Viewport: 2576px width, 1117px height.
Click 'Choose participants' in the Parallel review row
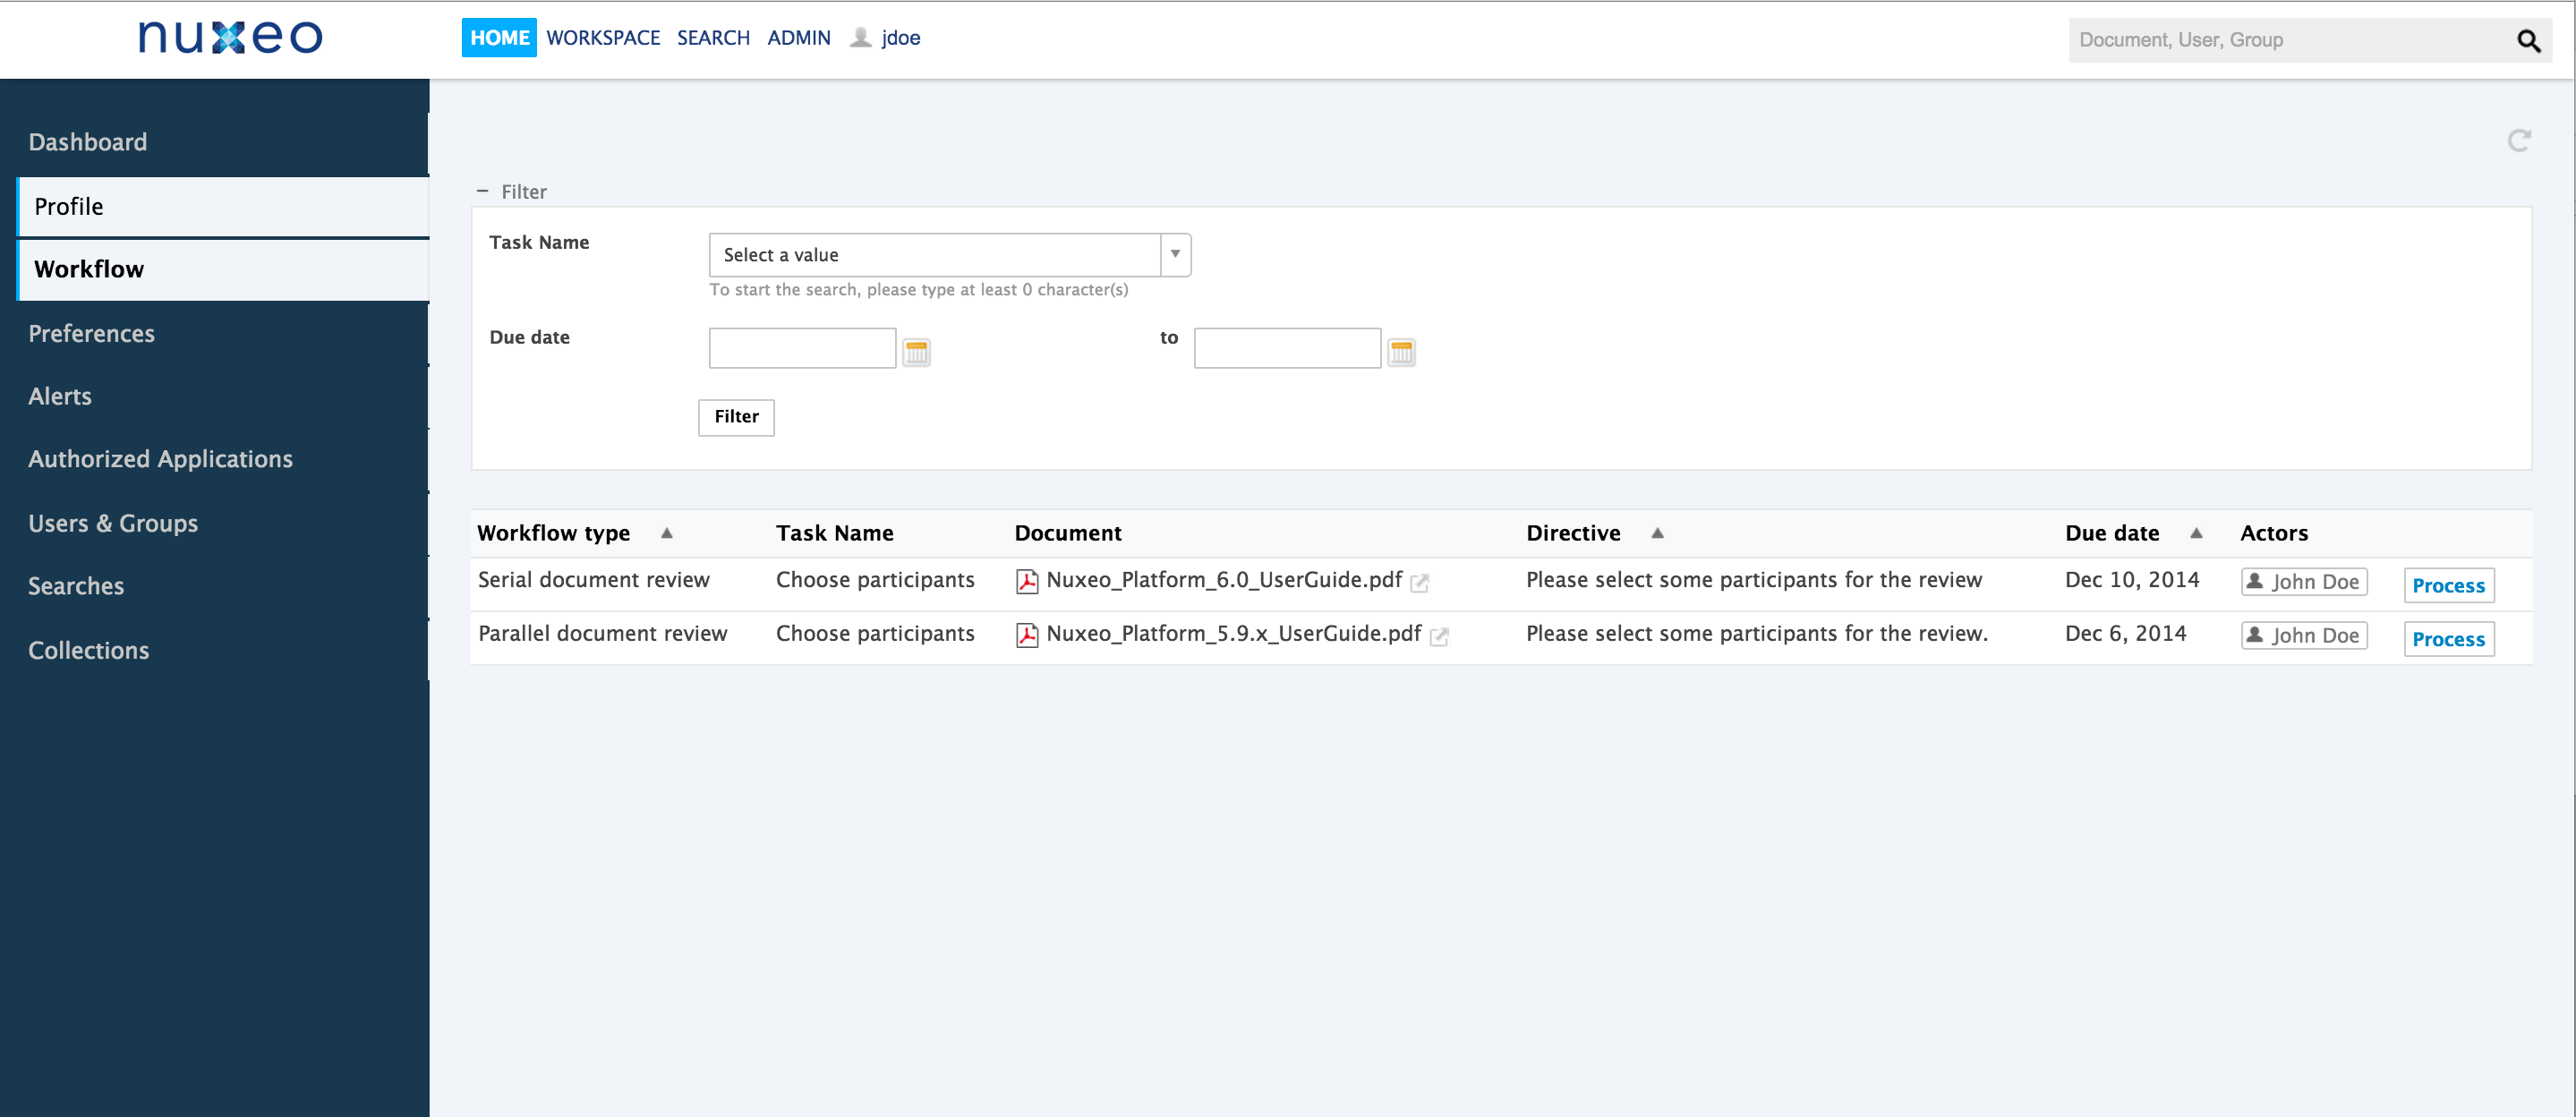875,635
